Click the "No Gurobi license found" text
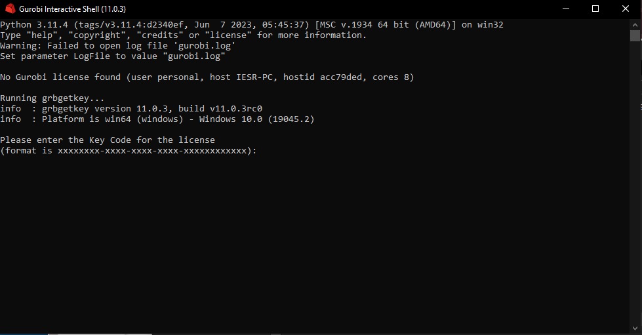 pos(62,77)
